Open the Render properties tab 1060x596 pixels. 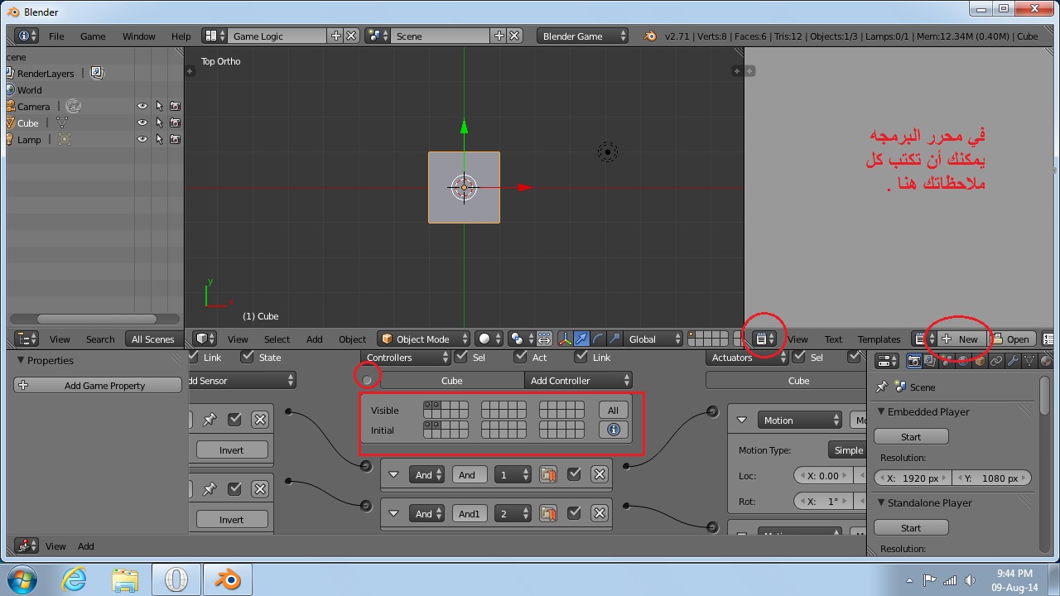[914, 361]
